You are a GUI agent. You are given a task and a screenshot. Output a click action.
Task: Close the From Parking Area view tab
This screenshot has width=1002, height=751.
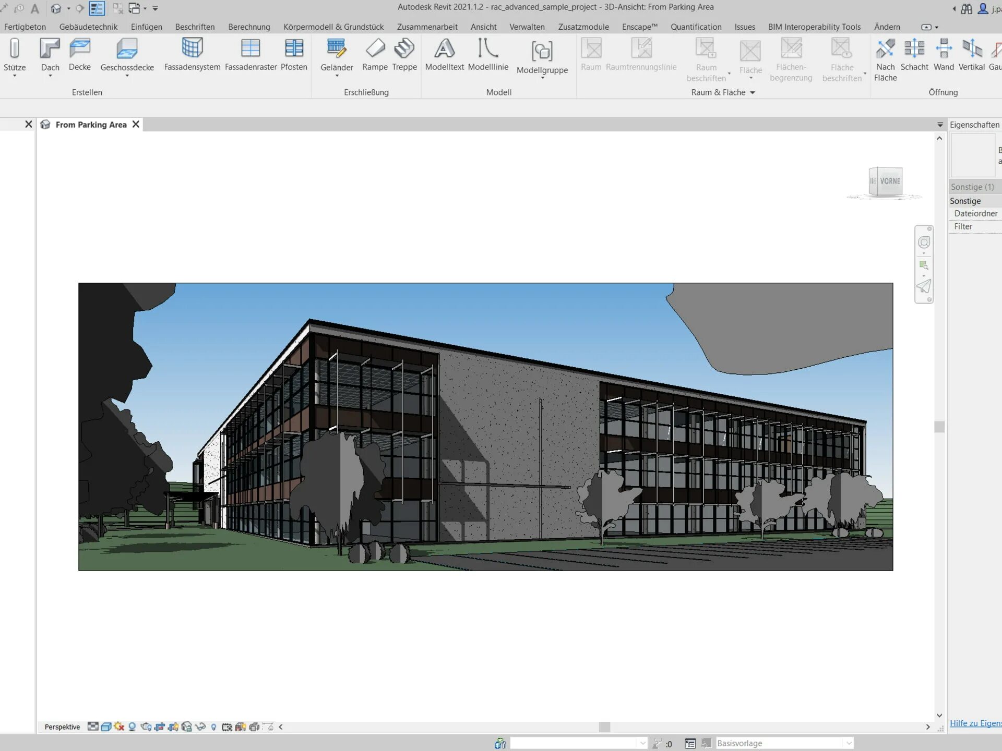coord(136,124)
